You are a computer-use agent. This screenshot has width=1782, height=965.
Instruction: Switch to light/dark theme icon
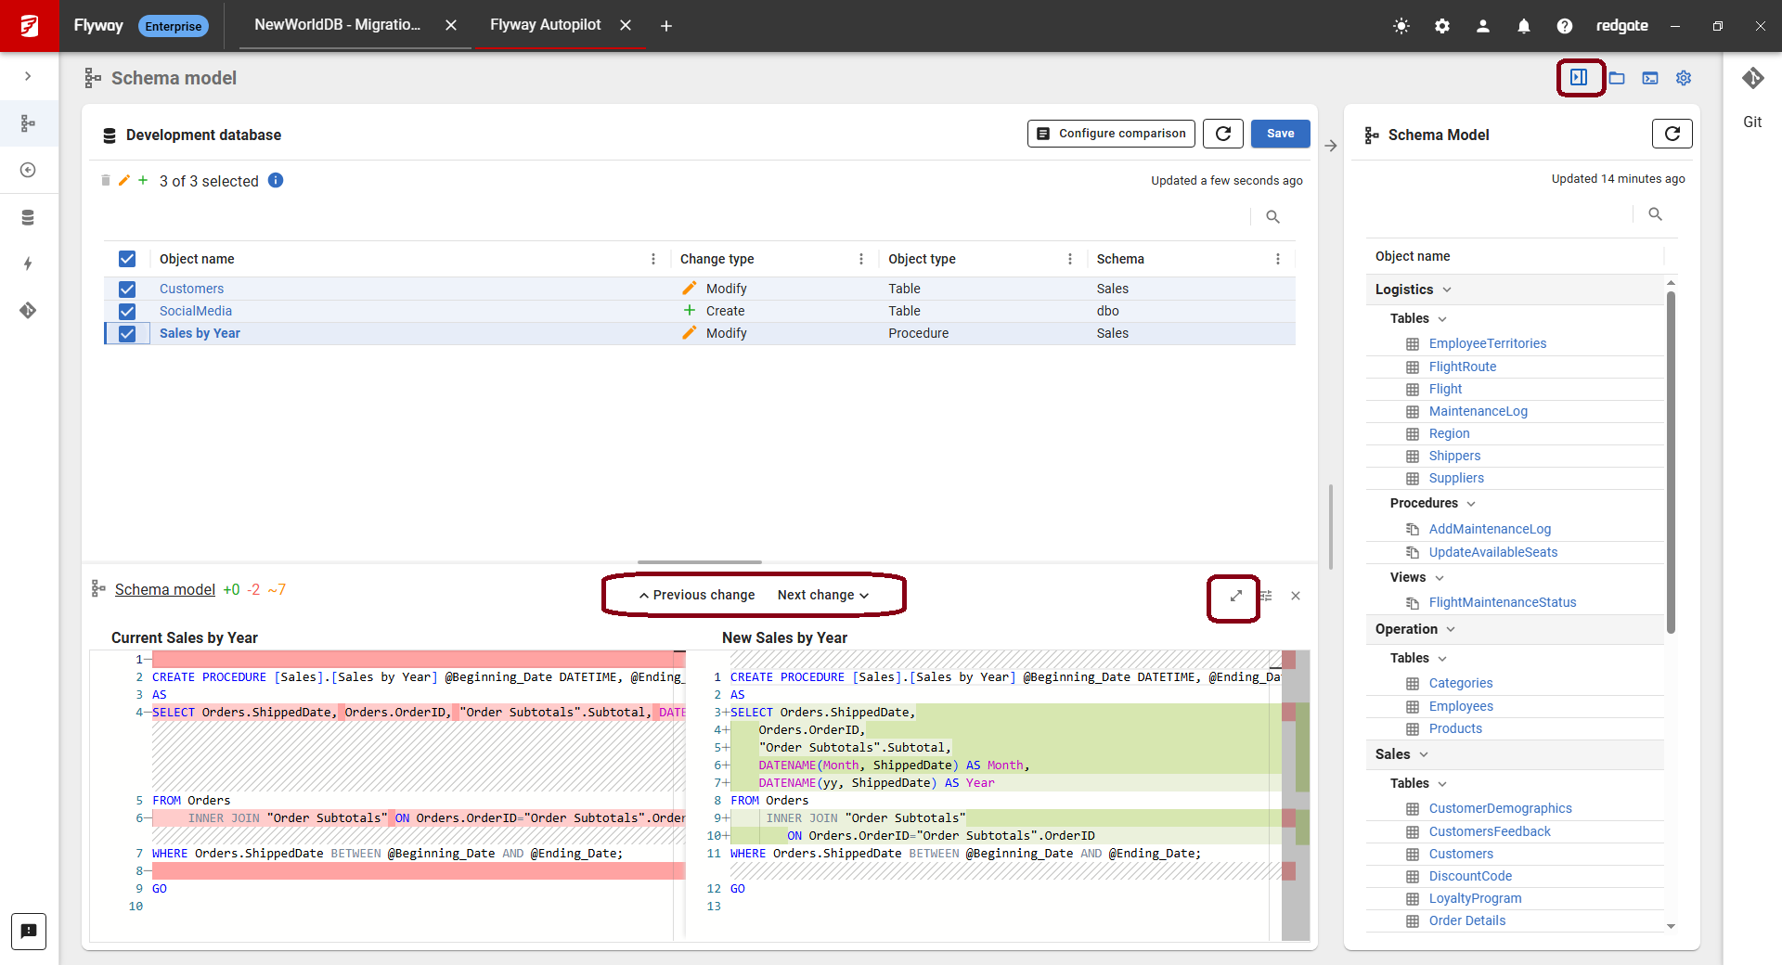pos(1401,26)
